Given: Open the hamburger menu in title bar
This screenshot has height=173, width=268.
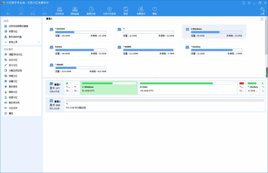Looking at the screenshot, I should point(249,3).
